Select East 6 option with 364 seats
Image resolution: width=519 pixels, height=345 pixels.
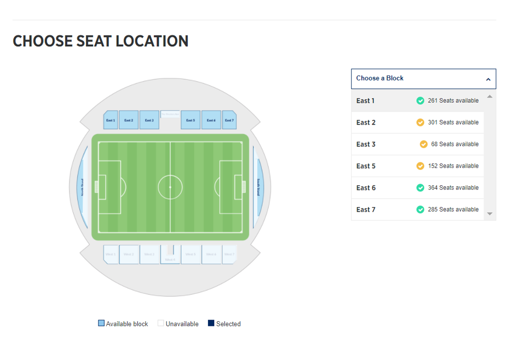point(417,188)
